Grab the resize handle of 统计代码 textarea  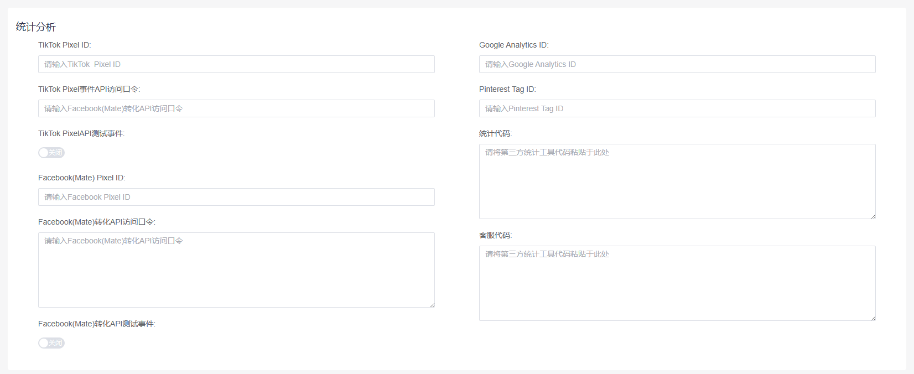tap(873, 216)
